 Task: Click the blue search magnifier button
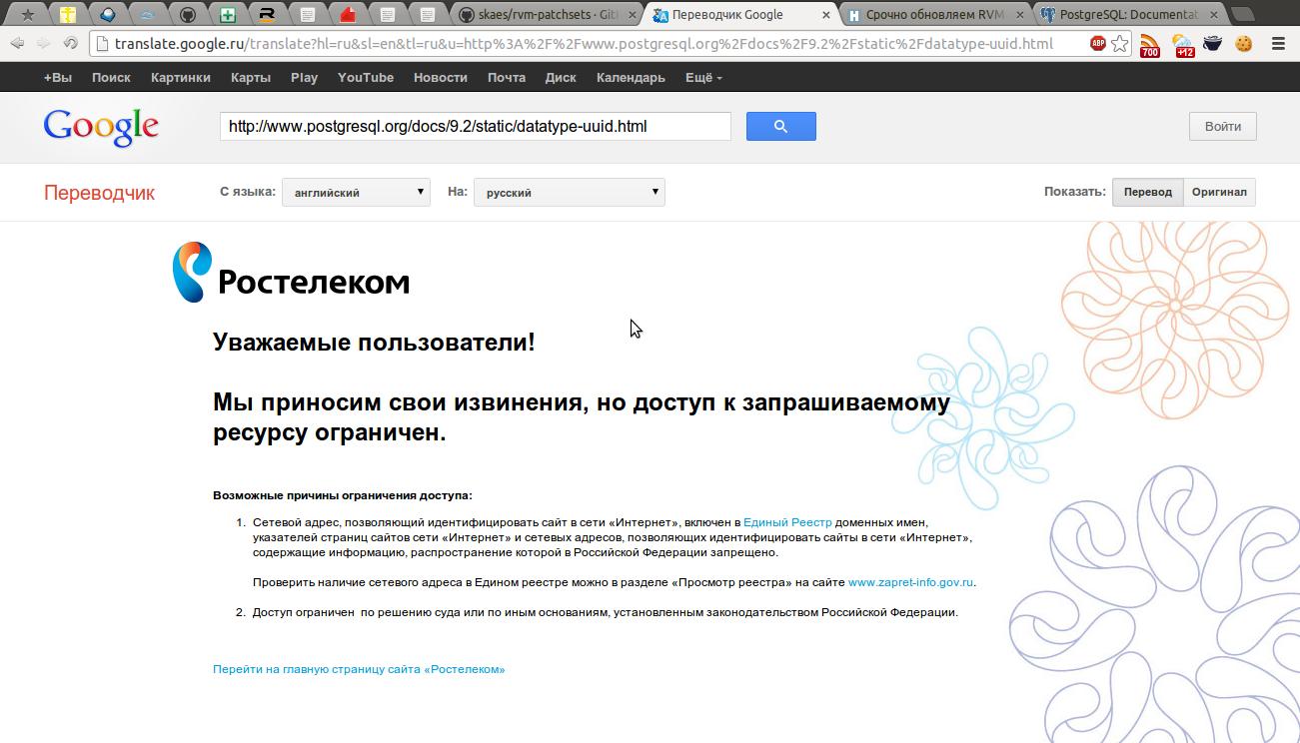click(781, 126)
